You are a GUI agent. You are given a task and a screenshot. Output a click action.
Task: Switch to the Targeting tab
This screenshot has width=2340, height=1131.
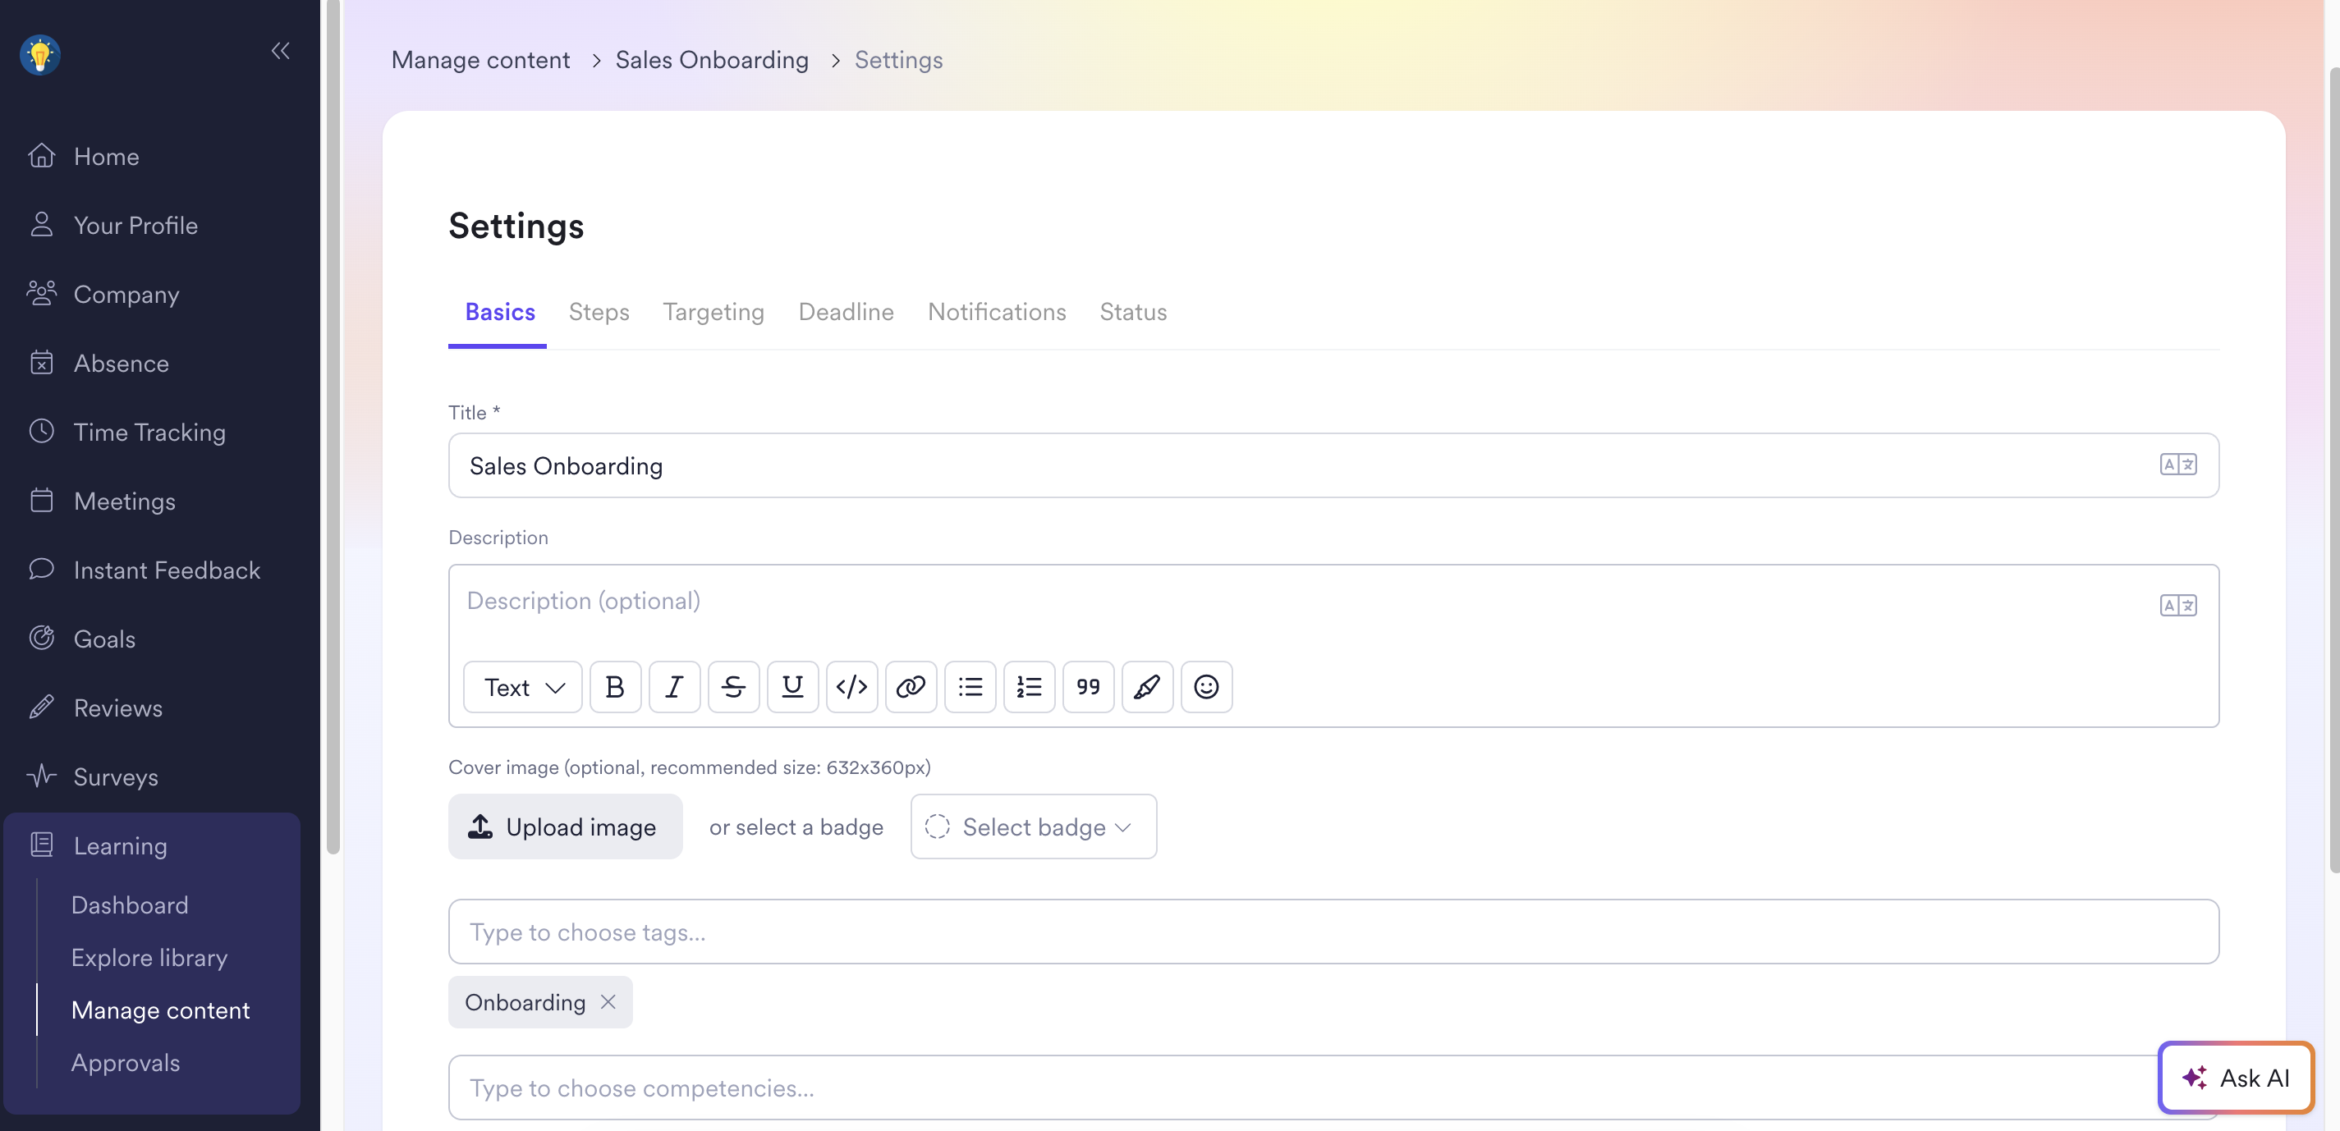[713, 312]
